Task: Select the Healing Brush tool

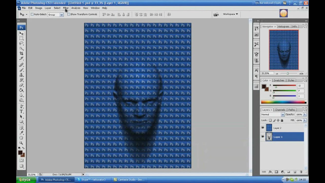Action: point(21,65)
